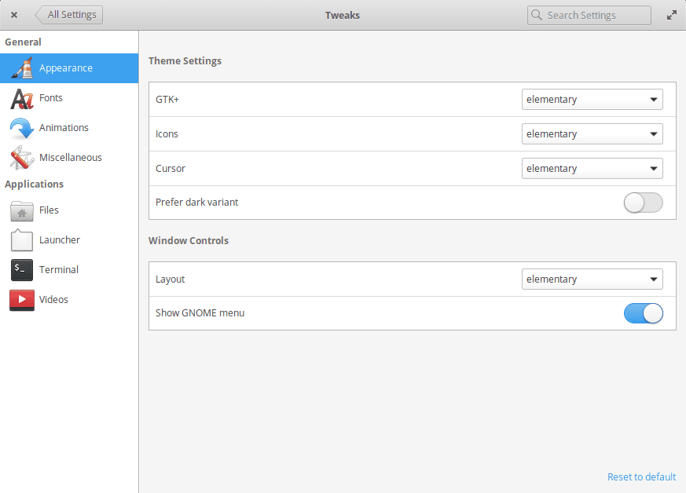This screenshot has width=686, height=493.
Task: Select the Fonts label in sidebar
Action: point(51,98)
